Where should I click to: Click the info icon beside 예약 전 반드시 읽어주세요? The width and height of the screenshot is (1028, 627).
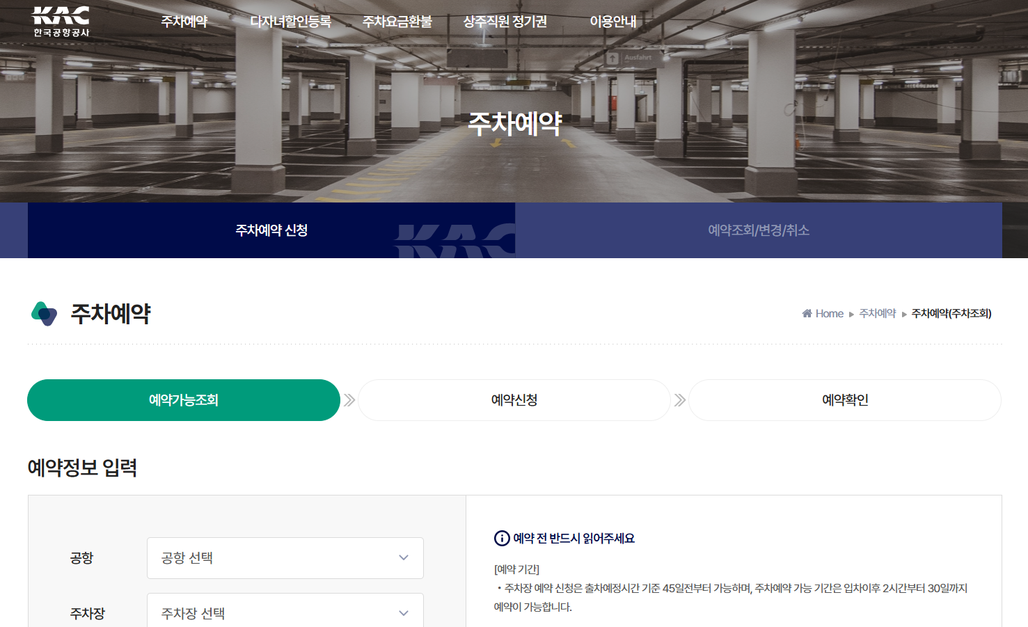(502, 538)
